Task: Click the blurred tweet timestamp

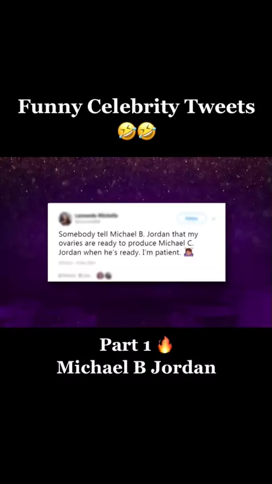Action: 77,263
